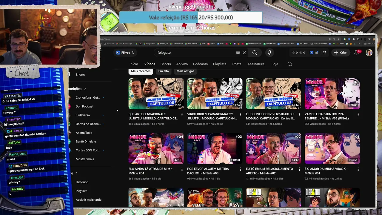382x215 pixels.
Task: Expand the 'Você' section chevron above Histórico
Action: [x=77, y=173]
